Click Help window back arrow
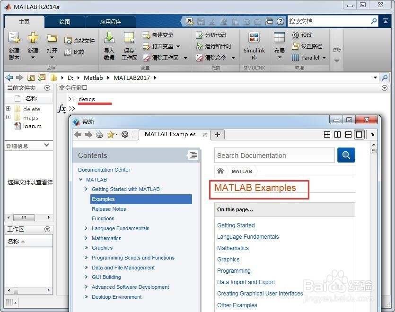The height and width of the screenshot is (312, 395). (78, 134)
